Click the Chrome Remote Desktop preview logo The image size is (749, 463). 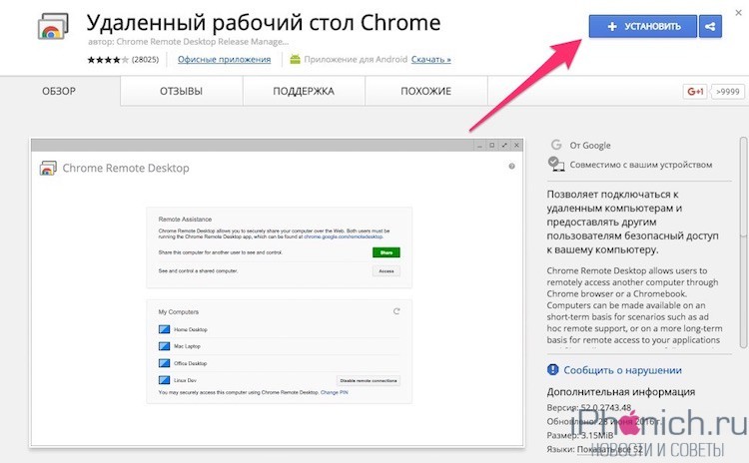48,168
